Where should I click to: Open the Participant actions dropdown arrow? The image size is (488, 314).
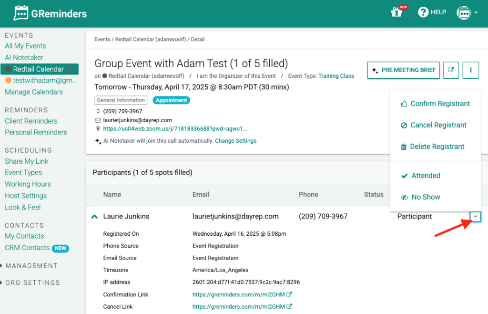[475, 217]
